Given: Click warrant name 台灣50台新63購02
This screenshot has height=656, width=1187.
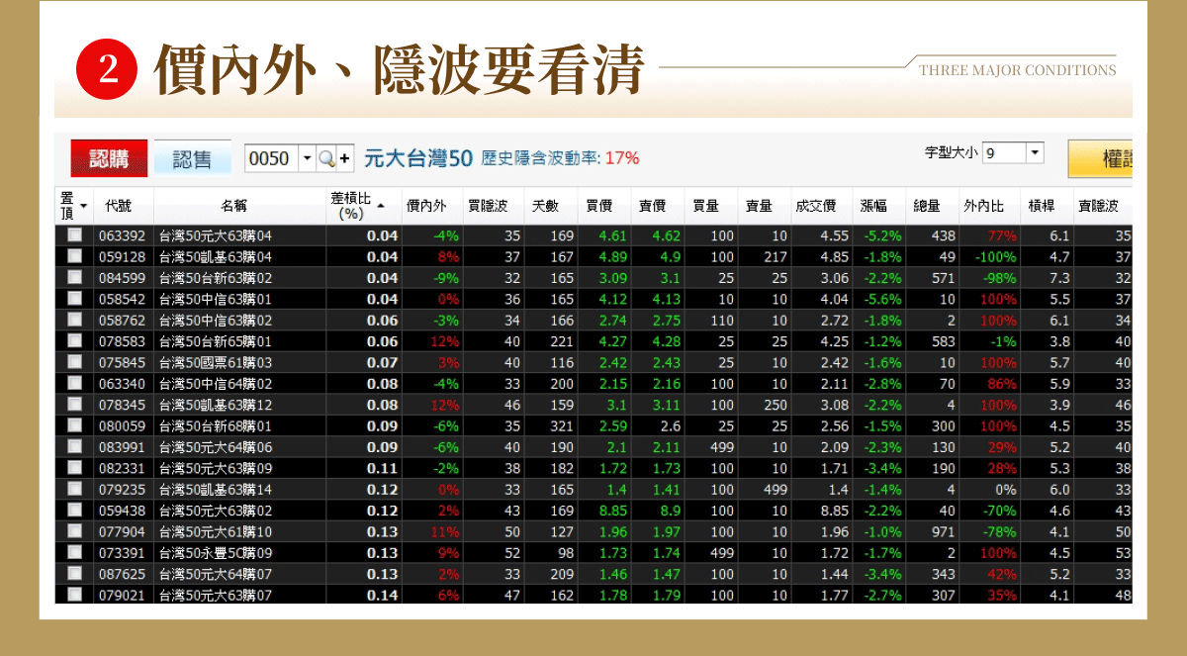Looking at the screenshot, I should 216,278.
